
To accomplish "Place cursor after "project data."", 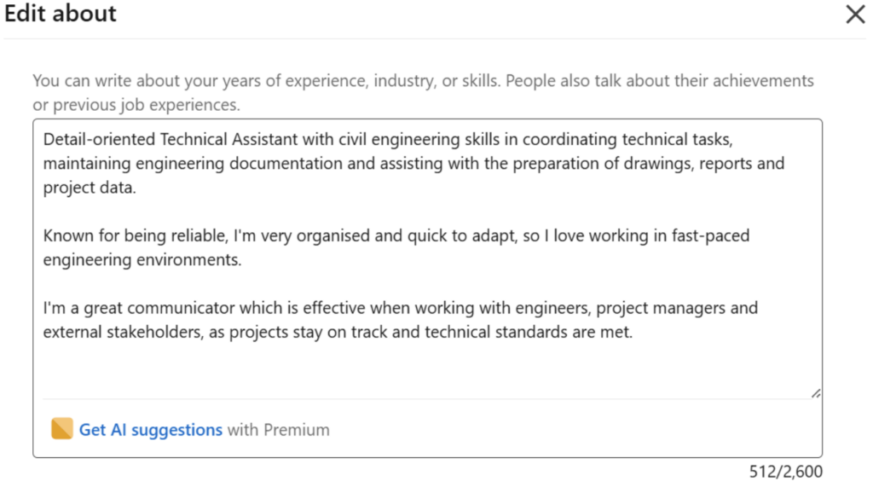I will click(x=136, y=188).
